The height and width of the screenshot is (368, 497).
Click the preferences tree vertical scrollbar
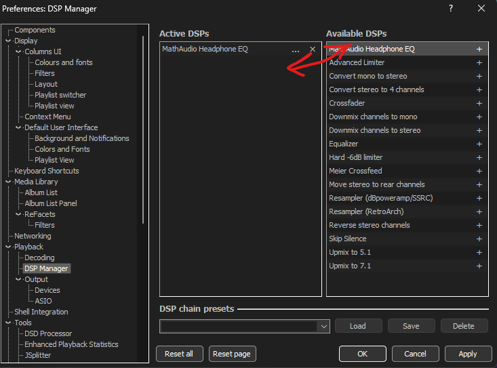coord(143,129)
